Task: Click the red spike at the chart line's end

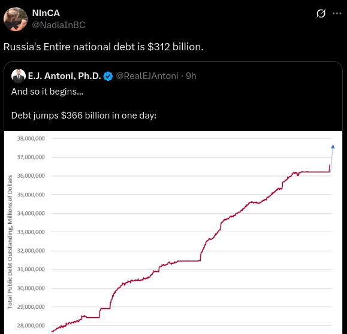Action: [x=330, y=168]
